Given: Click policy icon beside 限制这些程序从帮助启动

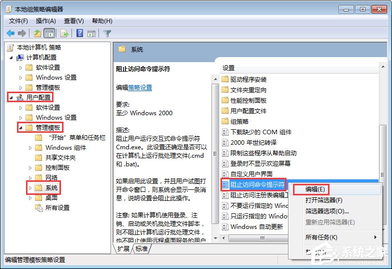Looking at the screenshot, I should pos(225,153).
